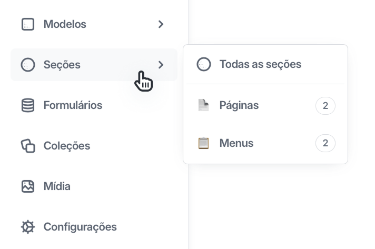This screenshot has height=249, width=375.
Task: Open Configurações settings
Action: (x=94, y=227)
